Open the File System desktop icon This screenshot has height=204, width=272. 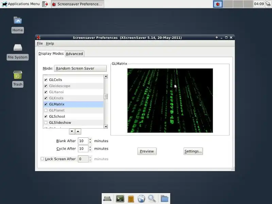point(18,52)
